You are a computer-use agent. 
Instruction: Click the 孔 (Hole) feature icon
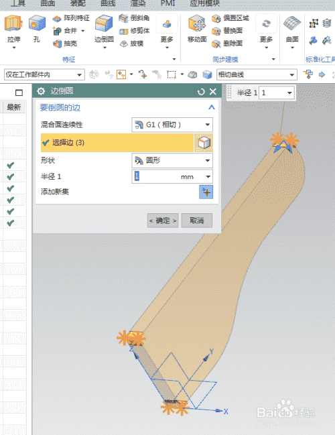(x=37, y=23)
